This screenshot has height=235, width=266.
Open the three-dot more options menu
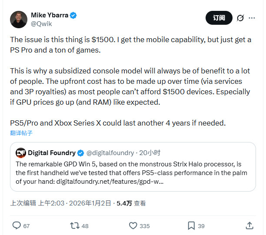[x=252, y=18]
